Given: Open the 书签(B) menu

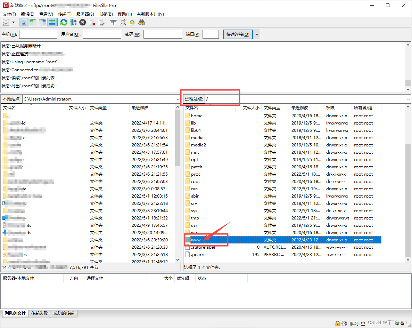Looking at the screenshot, I should tap(106, 14).
